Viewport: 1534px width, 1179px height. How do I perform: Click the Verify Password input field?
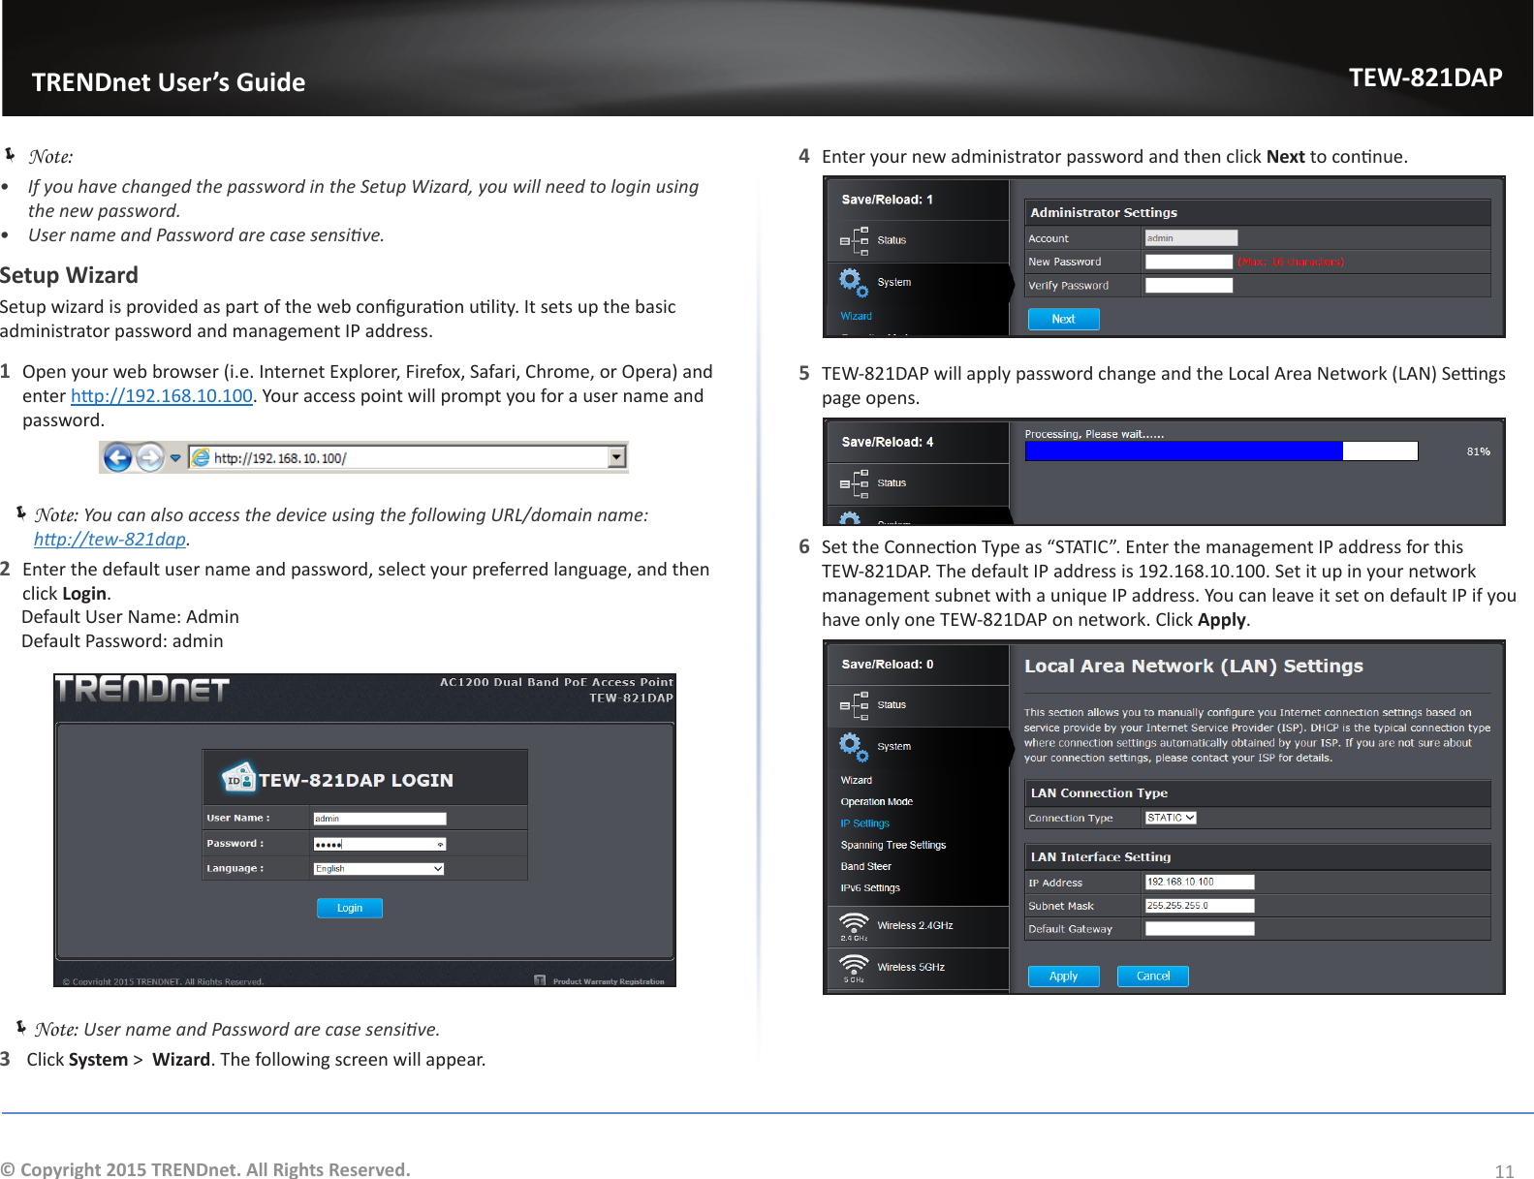(1189, 286)
